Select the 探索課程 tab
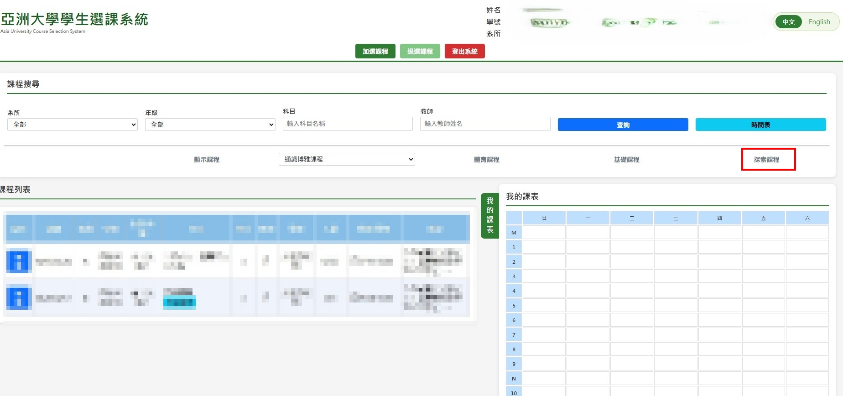This screenshot has height=396, width=843. click(x=766, y=160)
